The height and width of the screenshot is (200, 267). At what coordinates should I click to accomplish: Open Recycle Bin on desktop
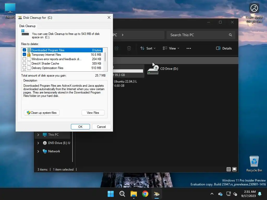(254, 164)
